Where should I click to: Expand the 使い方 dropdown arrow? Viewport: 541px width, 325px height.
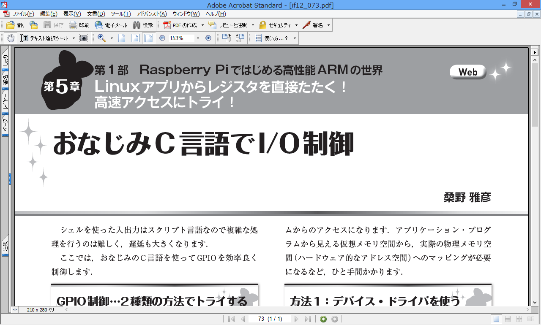coord(295,38)
